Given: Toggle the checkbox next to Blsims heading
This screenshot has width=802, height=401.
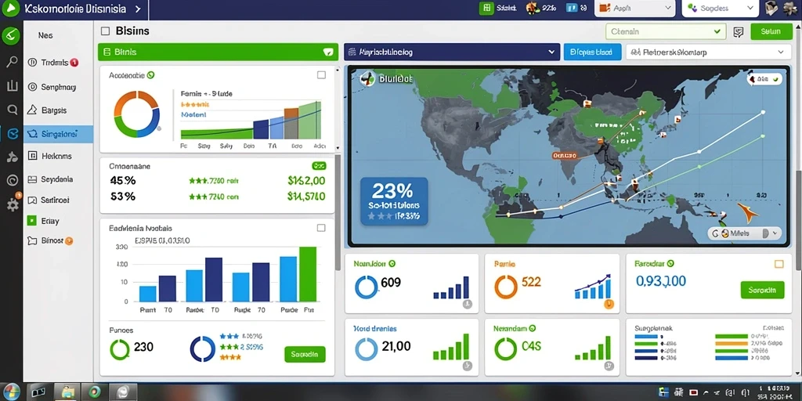Looking at the screenshot, I should pyautogui.click(x=106, y=31).
